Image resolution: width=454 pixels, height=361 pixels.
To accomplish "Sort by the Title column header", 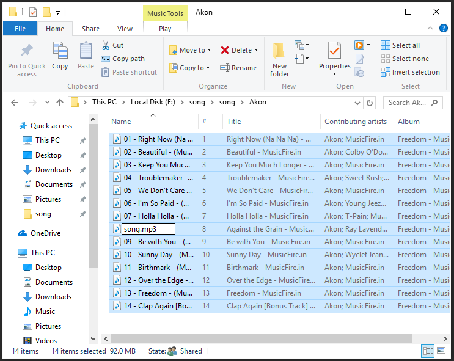I will point(233,122).
